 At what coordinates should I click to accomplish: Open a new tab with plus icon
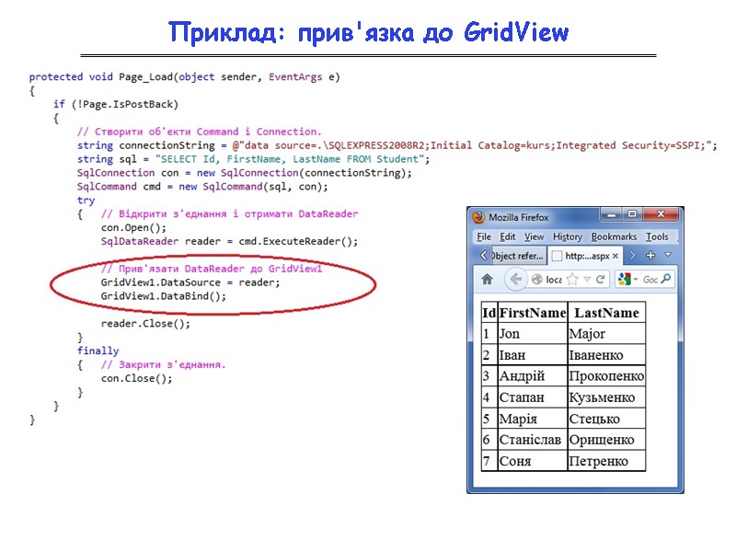coord(650,256)
